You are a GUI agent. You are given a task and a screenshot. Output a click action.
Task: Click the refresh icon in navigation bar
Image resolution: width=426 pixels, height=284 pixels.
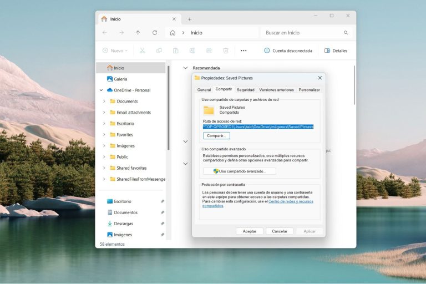155,33
